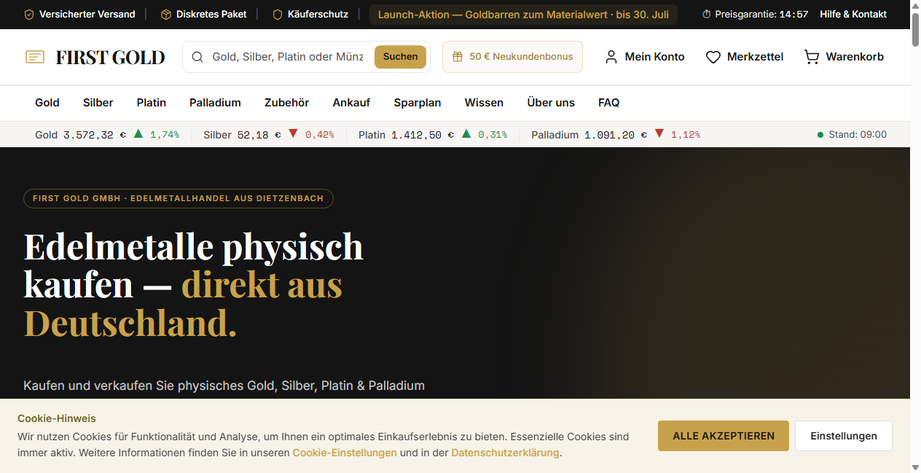Open the Sparplan page
Screen dimensions: 921x473
[418, 103]
